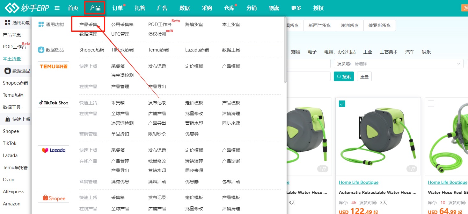Open the 产品 top menu
468x214 pixels.
(x=95, y=8)
